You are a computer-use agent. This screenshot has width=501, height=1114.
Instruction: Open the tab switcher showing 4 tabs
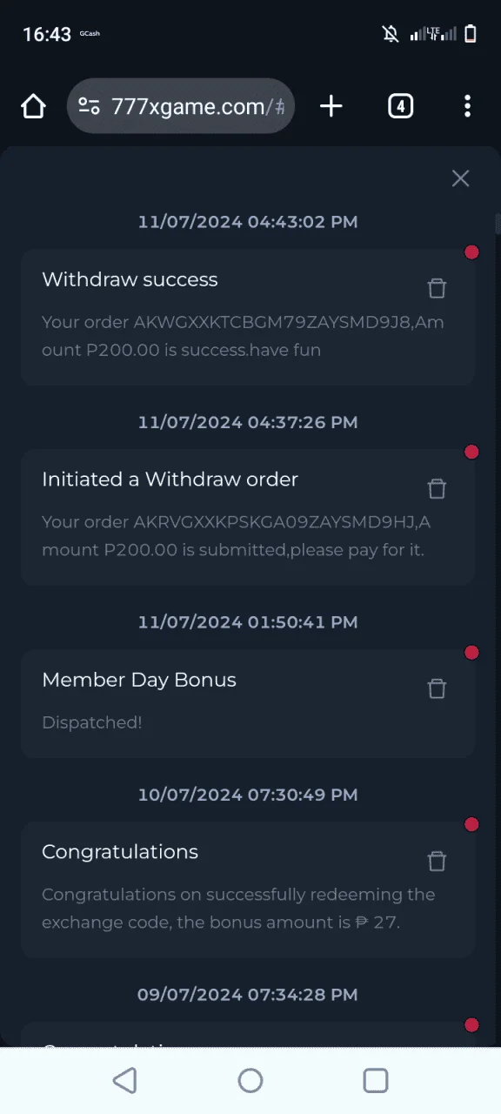(x=400, y=106)
